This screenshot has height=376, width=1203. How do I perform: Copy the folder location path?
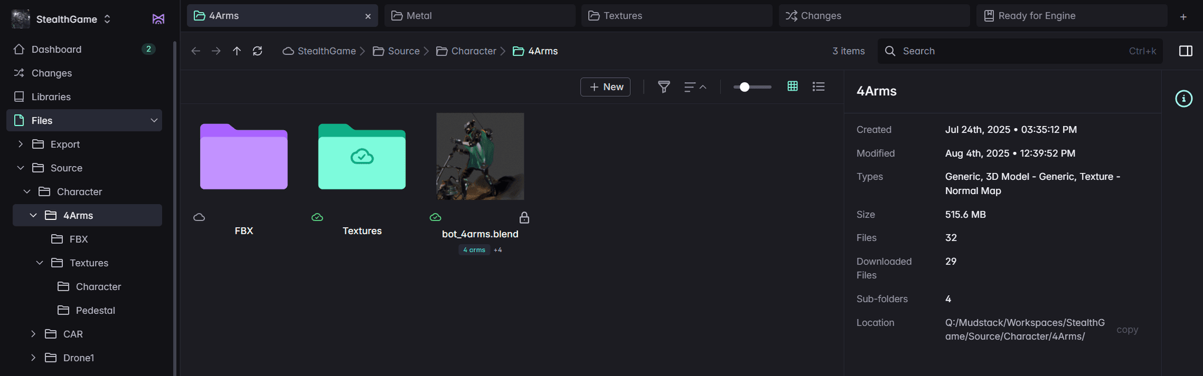[1127, 330]
